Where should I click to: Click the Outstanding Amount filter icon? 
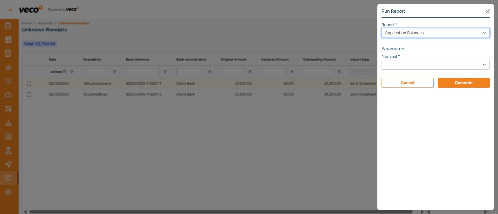(339, 72)
